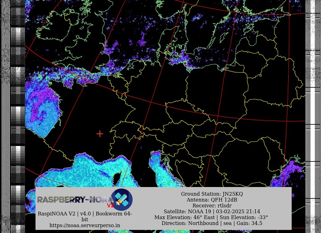The width and height of the screenshot is (321, 233).
Task: Click the Direction Northbound gain line
Action: coord(211,223)
